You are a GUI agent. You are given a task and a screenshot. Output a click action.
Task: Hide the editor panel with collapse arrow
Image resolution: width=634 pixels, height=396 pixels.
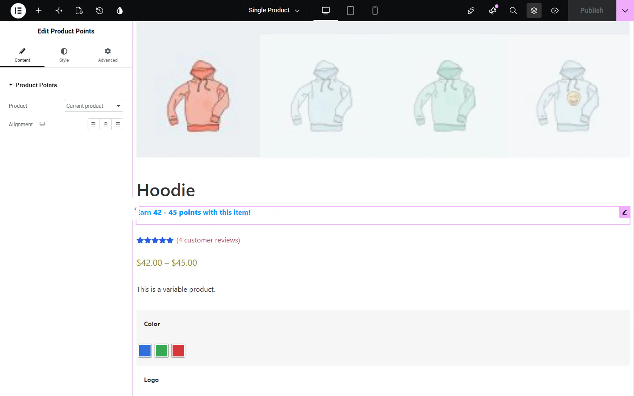(x=135, y=209)
